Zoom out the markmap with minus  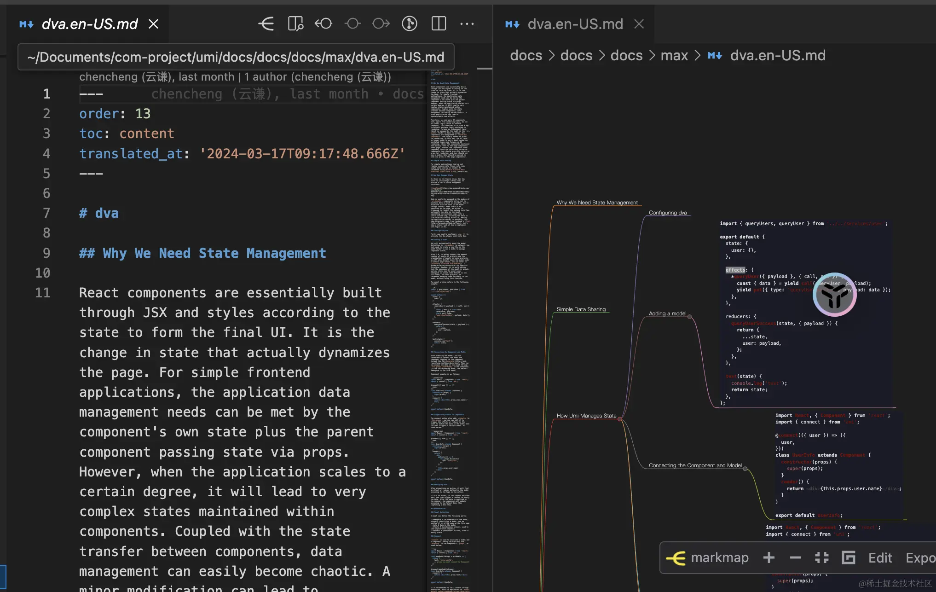pyautogui.click(x=795, y=558)
